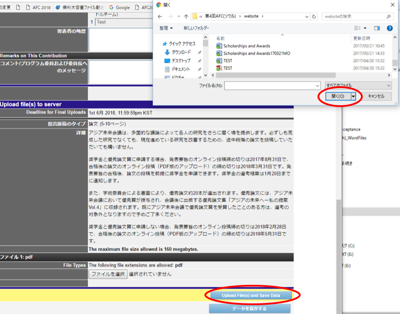
Task: Click the ファイル名 input field
Action: (x=272, y=85)
